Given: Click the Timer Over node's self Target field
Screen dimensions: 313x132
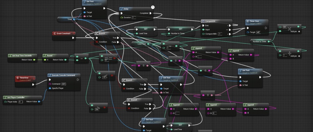Looking at the screenshot, I should click(x=258, y=32).
